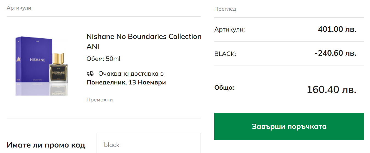Click the delivery truck icon

(90, 73)
